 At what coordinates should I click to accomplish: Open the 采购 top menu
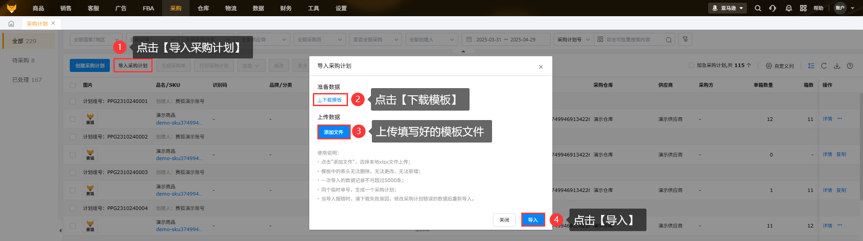[x=176, y=8]
